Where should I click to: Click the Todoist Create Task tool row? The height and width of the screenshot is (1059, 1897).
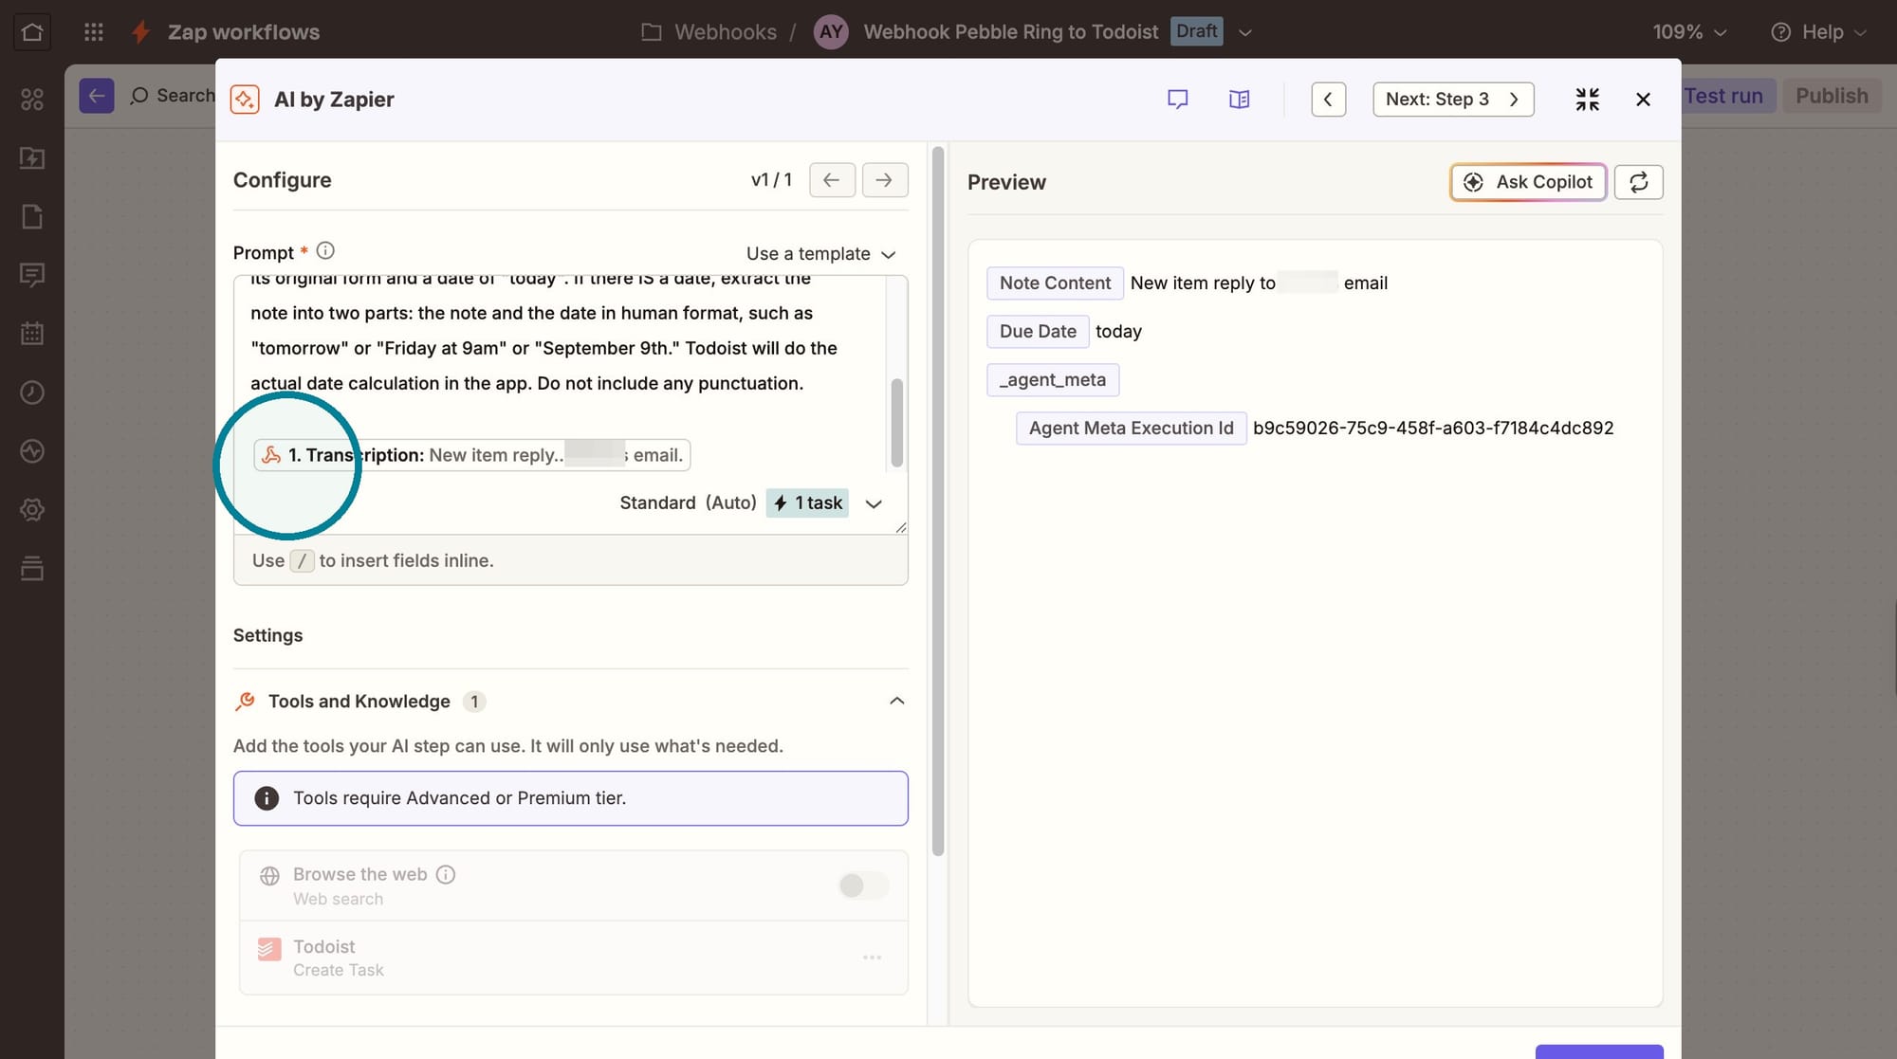[573, 958]
